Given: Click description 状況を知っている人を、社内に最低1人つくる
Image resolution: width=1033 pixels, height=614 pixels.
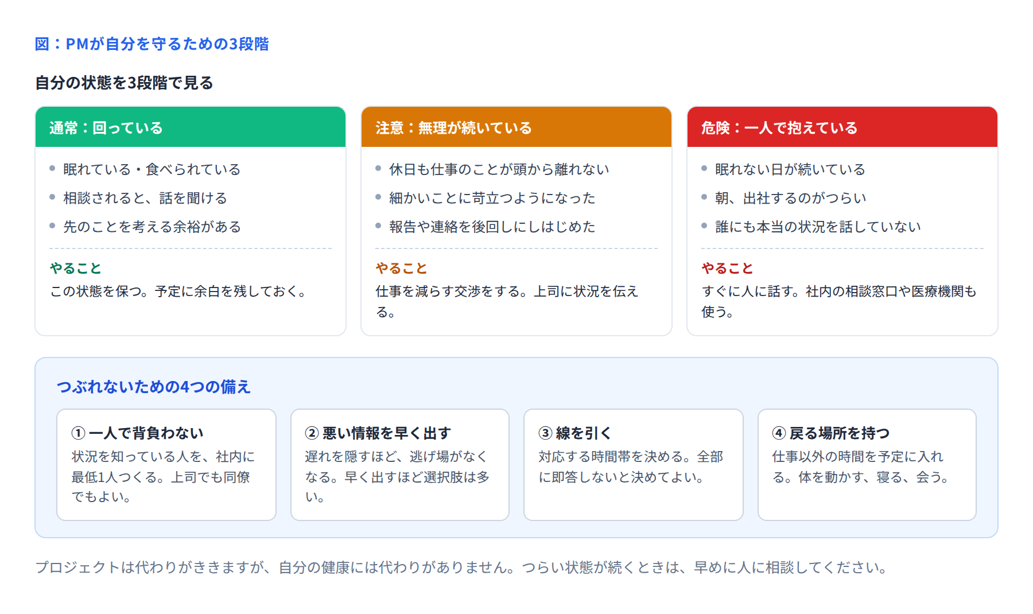Looking at the screenshot, I should tap(163, 476).
